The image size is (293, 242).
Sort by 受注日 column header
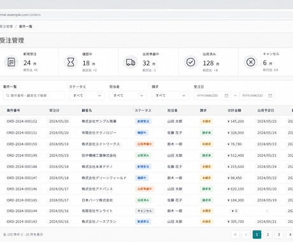tap(54, 110)
